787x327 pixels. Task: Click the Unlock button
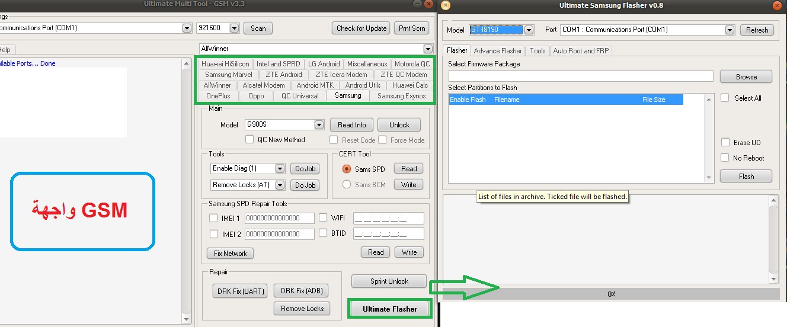pos(399,125)
